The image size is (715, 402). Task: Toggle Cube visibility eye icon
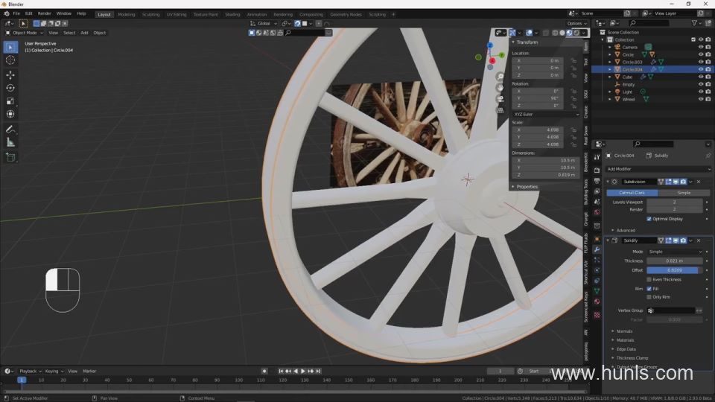point(701,77)
